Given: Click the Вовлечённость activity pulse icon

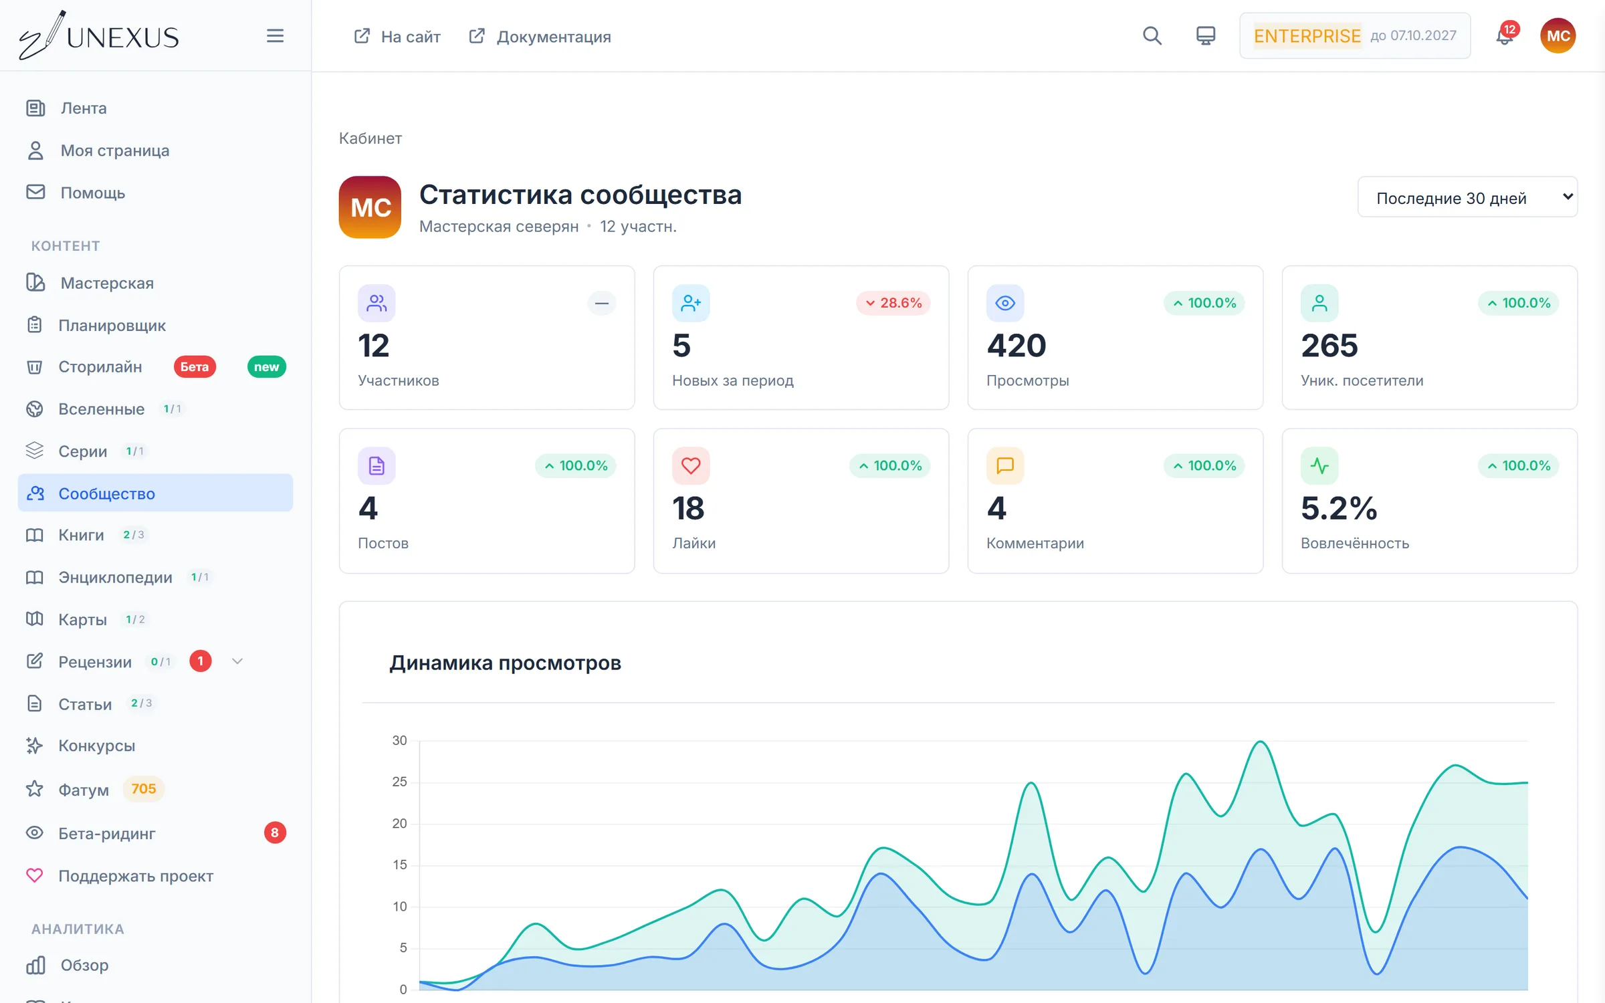Looking at the screenshot, I should [x=1319, y=465].
